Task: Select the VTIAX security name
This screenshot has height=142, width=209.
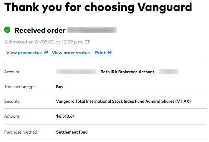Action: click(123, 101)
